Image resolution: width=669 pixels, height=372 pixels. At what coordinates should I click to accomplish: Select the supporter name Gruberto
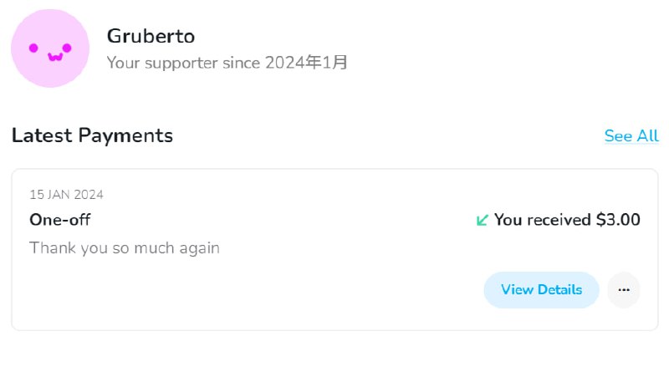[x=151, y=36]
